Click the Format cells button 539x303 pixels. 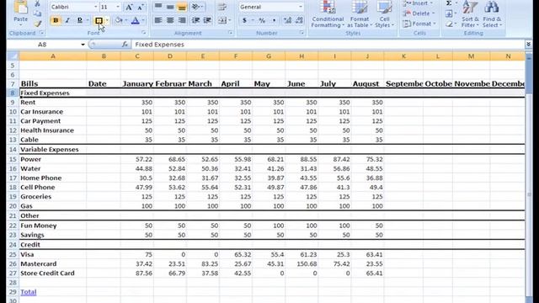click(x=419, y=24)
